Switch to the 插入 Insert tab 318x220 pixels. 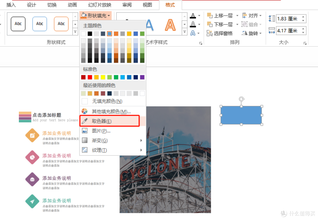(11, 5)
